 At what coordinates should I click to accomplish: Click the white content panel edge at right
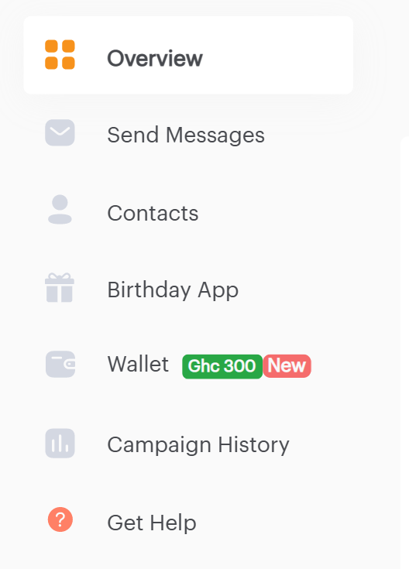(404, 352)
